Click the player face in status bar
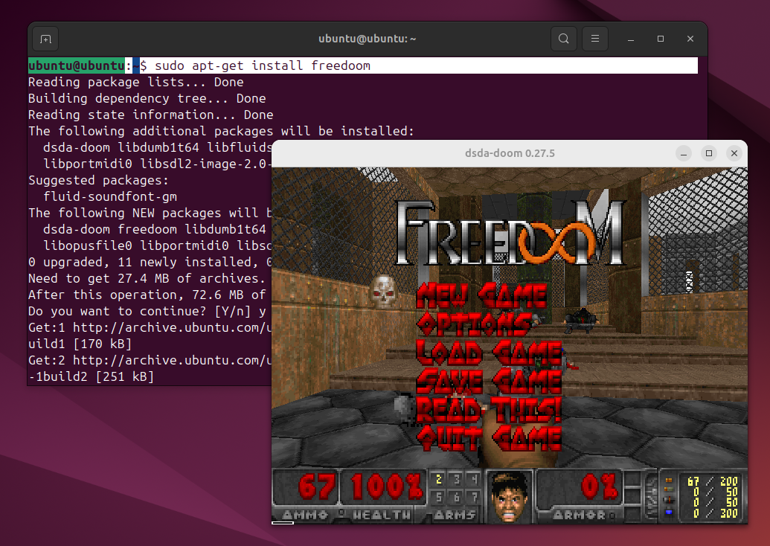 (x=509, y=496)
